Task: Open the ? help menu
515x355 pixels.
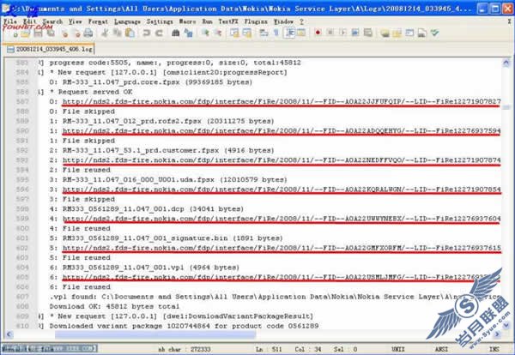Action: [x=301, y=21]
